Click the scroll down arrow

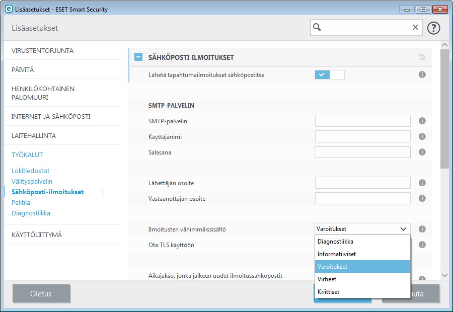coord(444,275)
